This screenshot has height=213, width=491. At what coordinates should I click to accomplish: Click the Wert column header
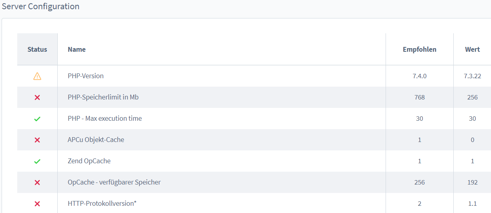point(472,49)
